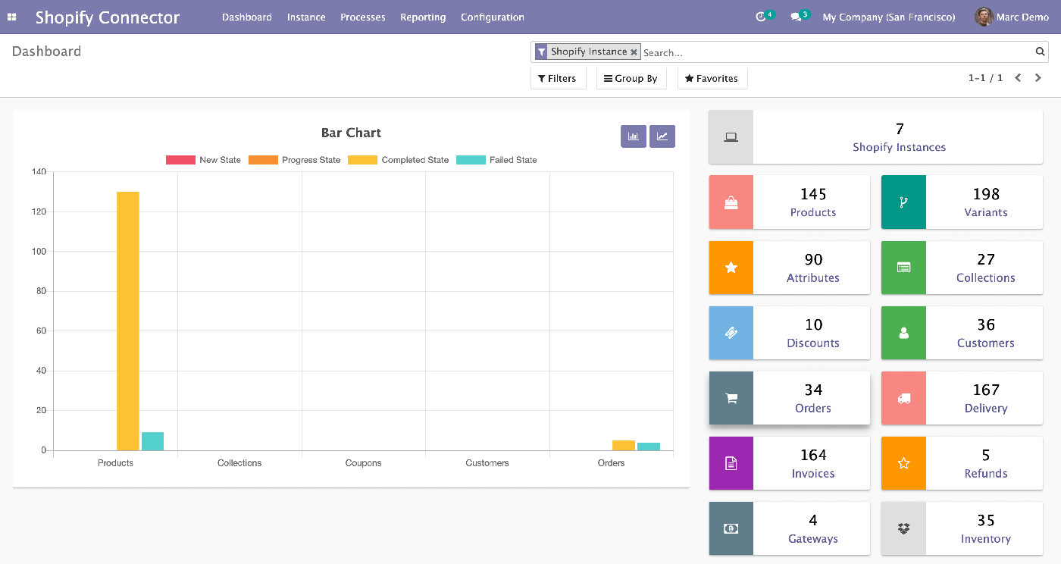1061x564 pixels.
Task: Click the Products shopping bag icon
Action: 731,202
